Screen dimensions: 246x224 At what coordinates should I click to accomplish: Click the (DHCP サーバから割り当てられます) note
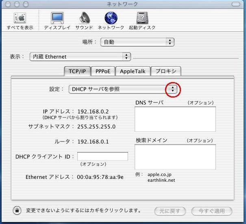click(80, 117)
